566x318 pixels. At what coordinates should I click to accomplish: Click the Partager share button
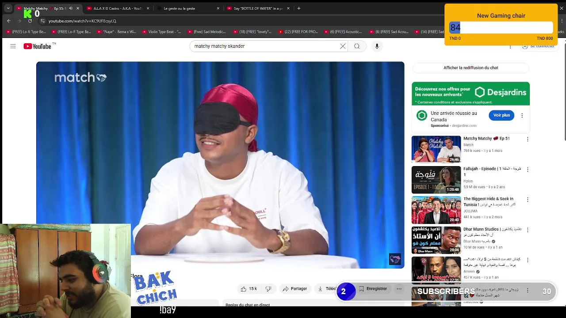pyautogui.click(x=294, y=289)
